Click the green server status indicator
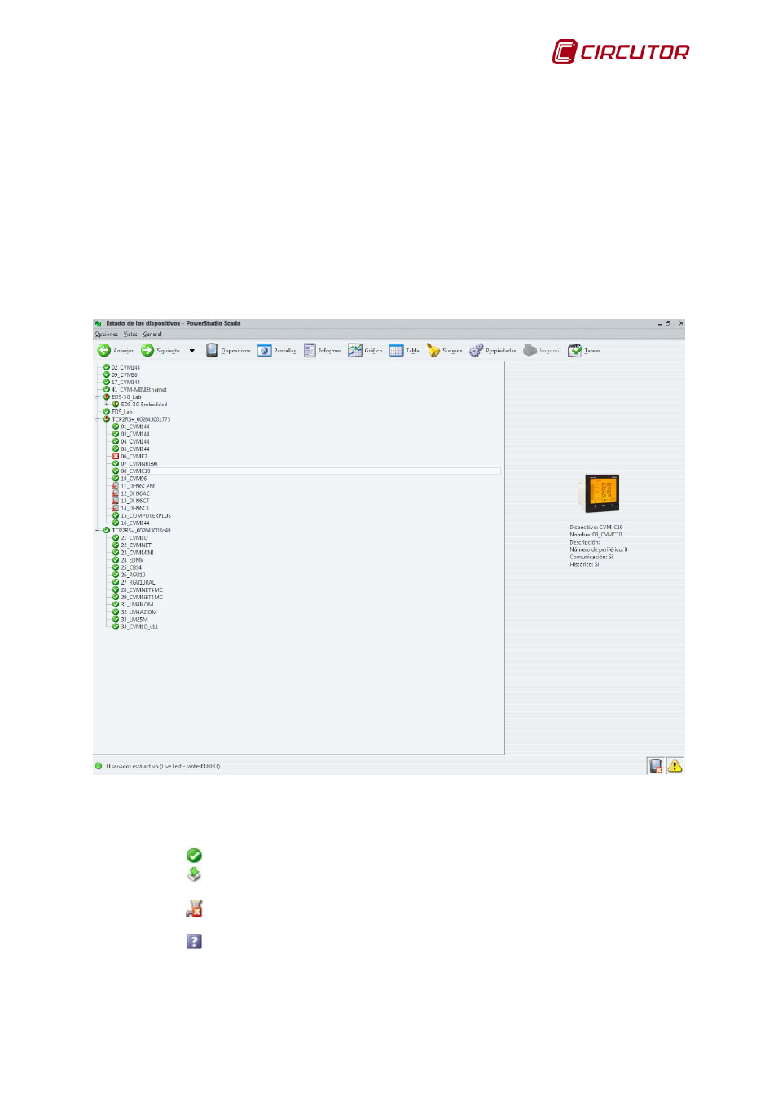Screen dimensions: 778x1099 tap(99, 766)
